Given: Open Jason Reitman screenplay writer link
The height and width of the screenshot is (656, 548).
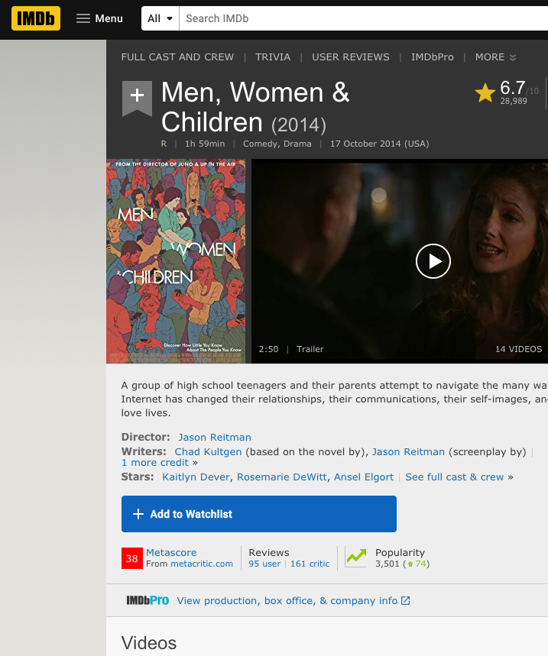Looking at the screenshot, I should [408, 452].
